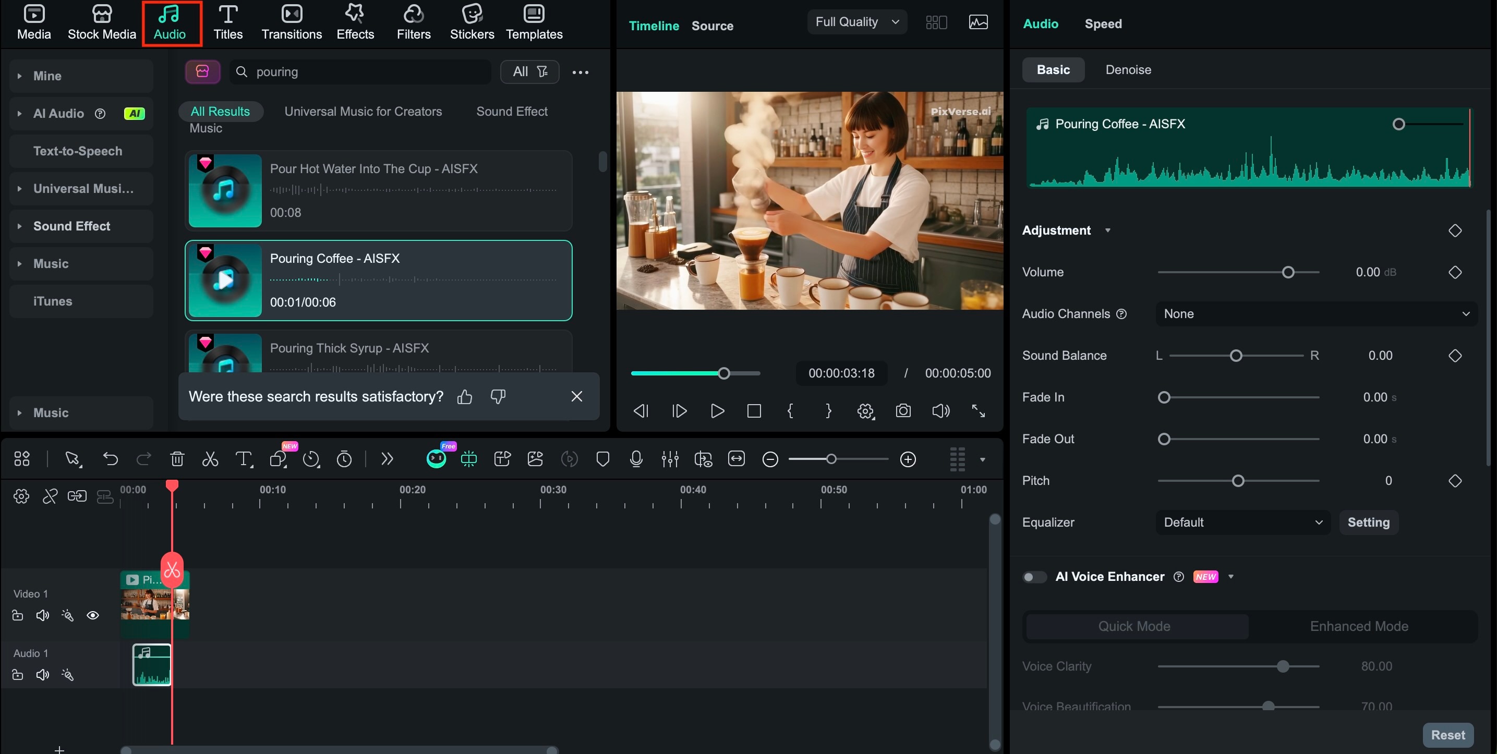Click the split scissors icon in toolbar
1497x754 pixels.
coord(210,459)
